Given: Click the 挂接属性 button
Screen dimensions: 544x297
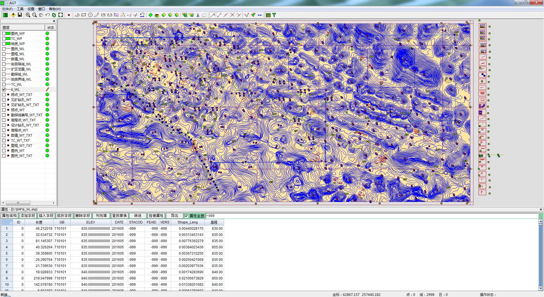Looking at the screenshot, I should click(x=156, y=216).
